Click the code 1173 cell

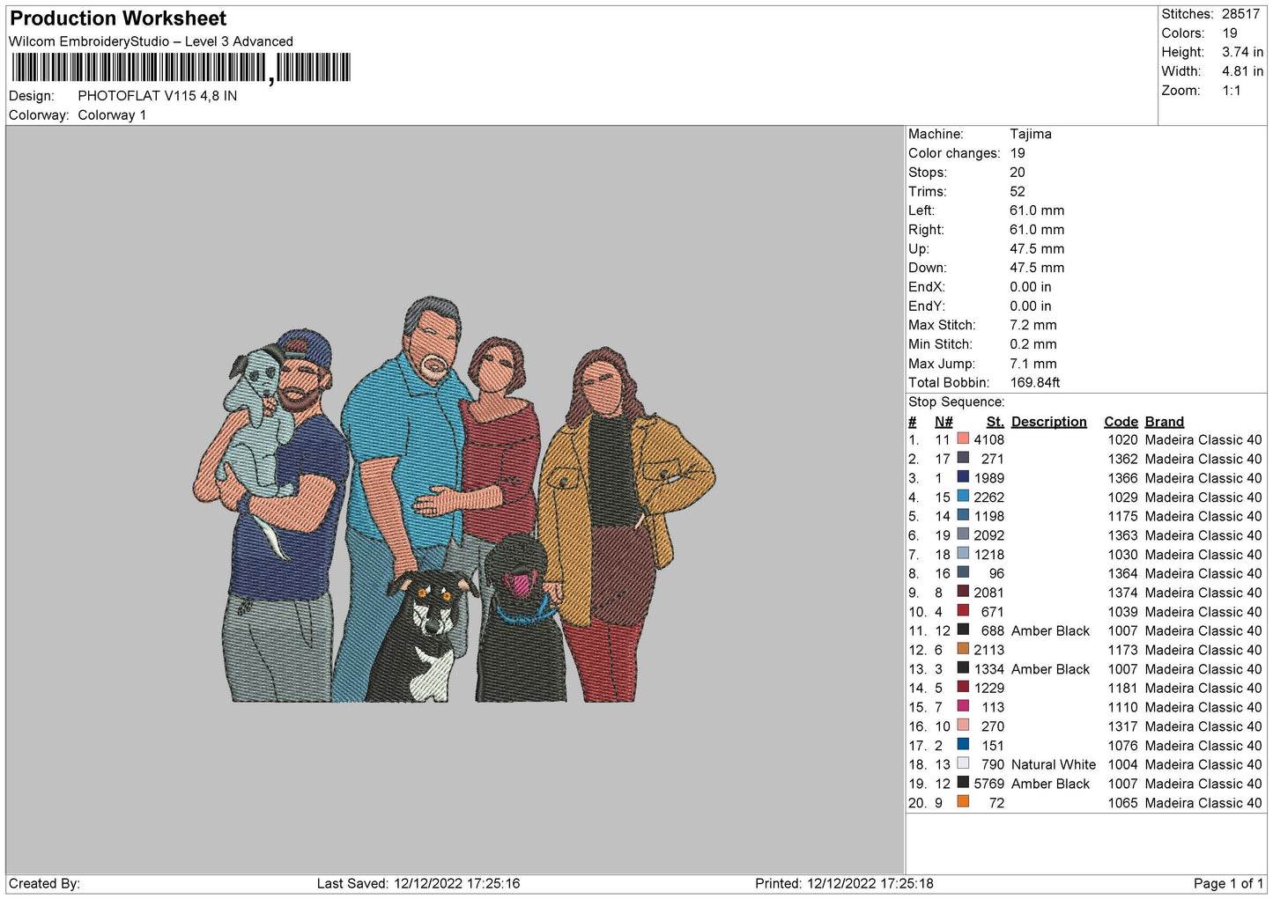pyautogui.click(x=1122, y=649)
